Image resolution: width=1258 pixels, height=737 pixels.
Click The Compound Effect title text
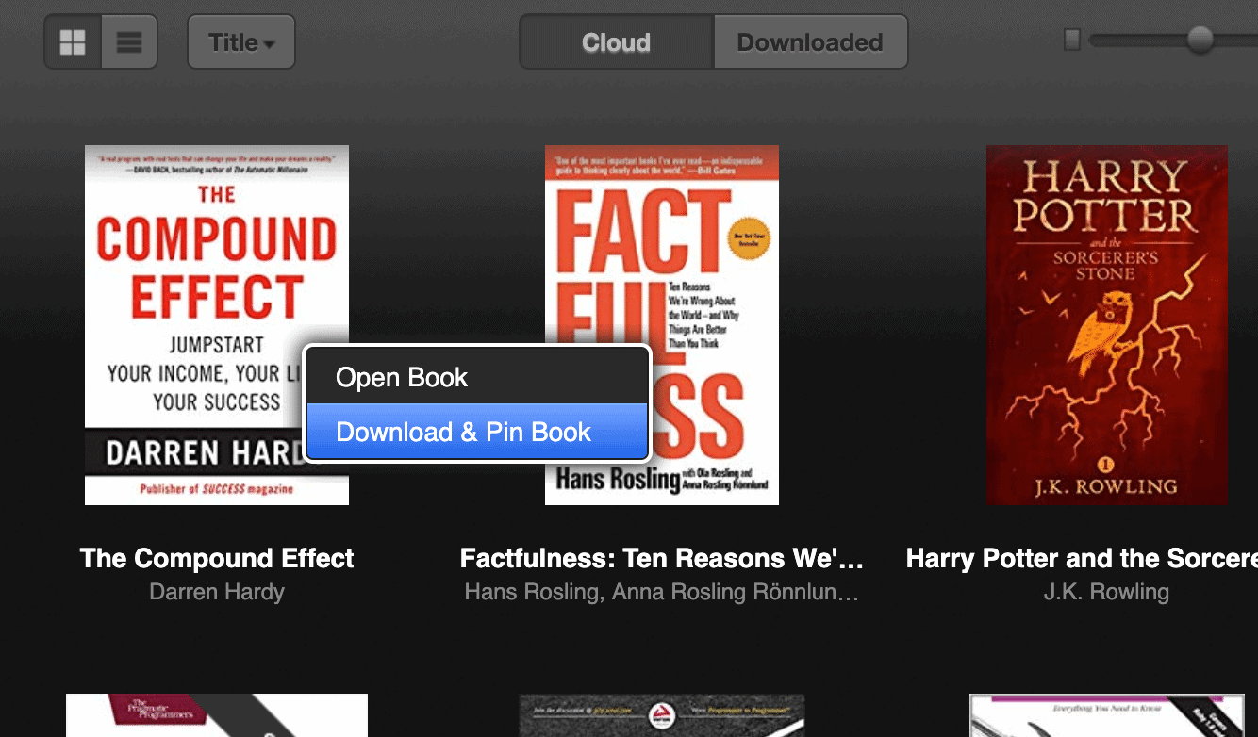click(216, 558)
